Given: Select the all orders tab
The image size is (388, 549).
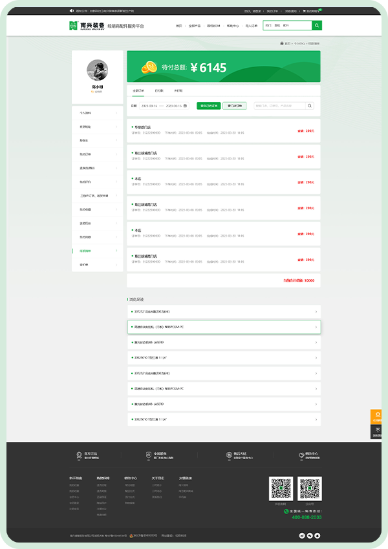Looking at the screenshot, I should coord(138,91).
